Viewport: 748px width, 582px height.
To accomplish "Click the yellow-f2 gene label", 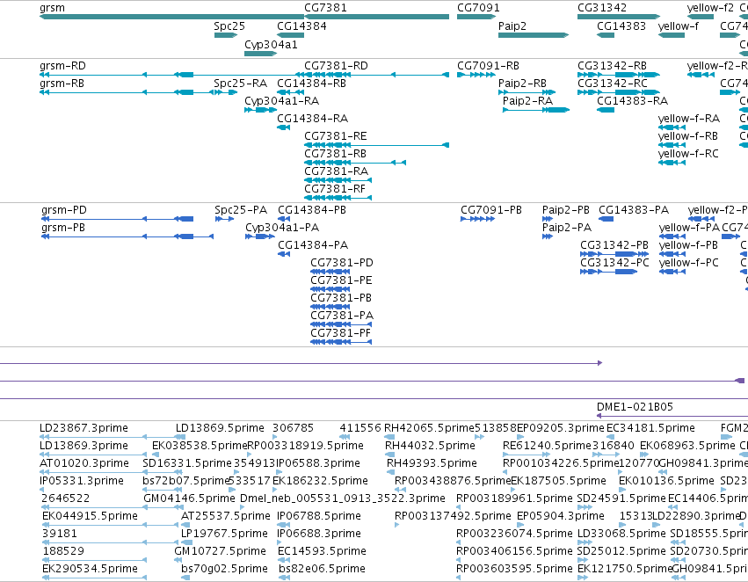I will 710,8.
